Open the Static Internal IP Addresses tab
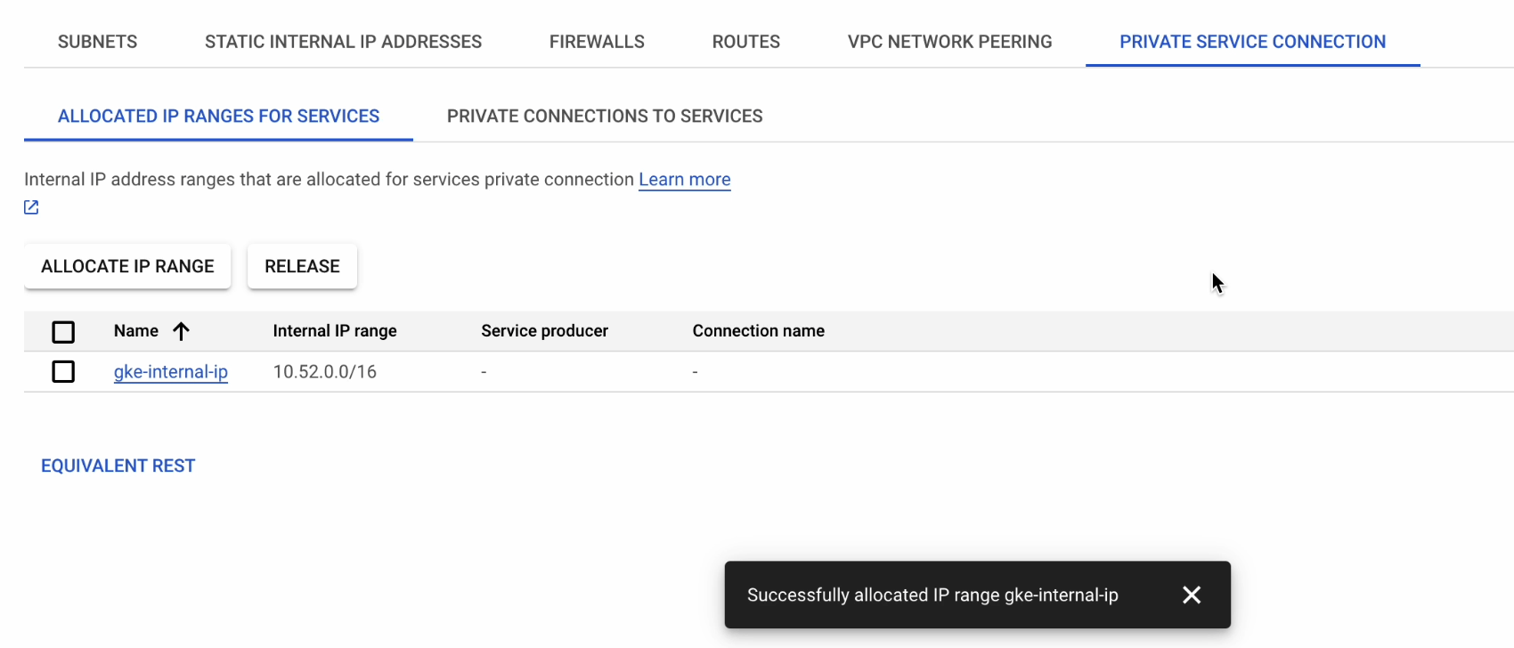This screenshot has width=1514, height=648. click(x=343, y=42)
